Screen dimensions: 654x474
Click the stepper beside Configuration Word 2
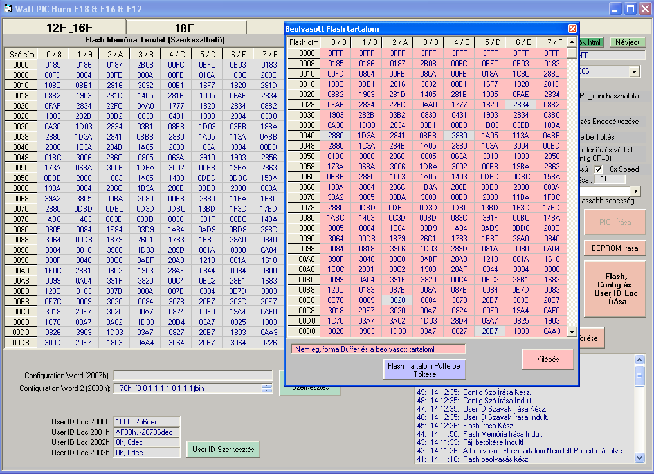tap(267, 388)
